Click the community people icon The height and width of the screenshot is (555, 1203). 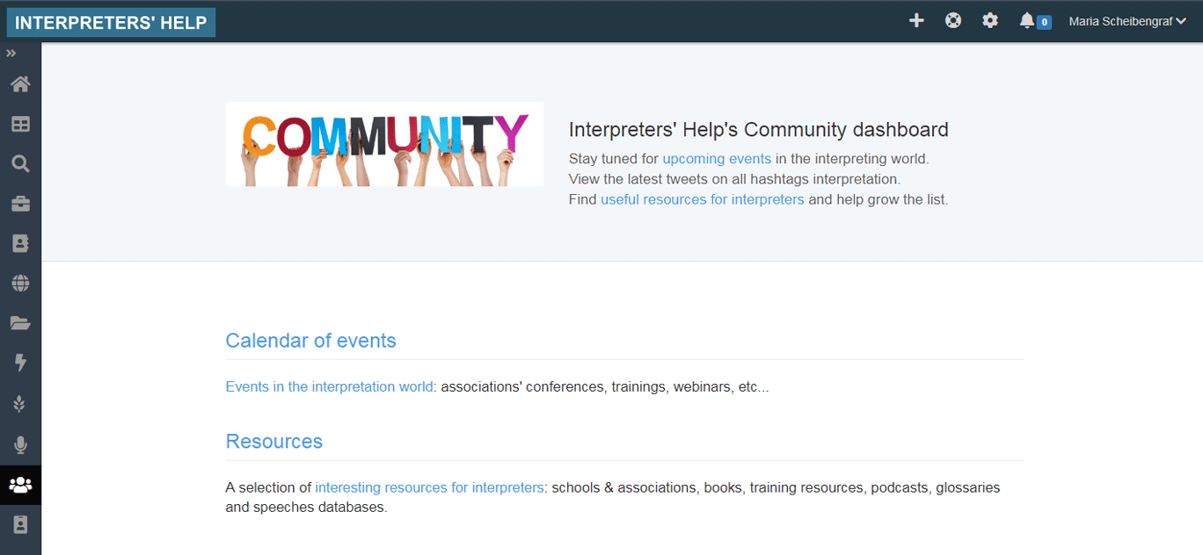20,485
